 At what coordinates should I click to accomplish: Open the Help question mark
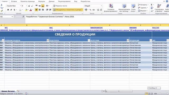(167, 1)
